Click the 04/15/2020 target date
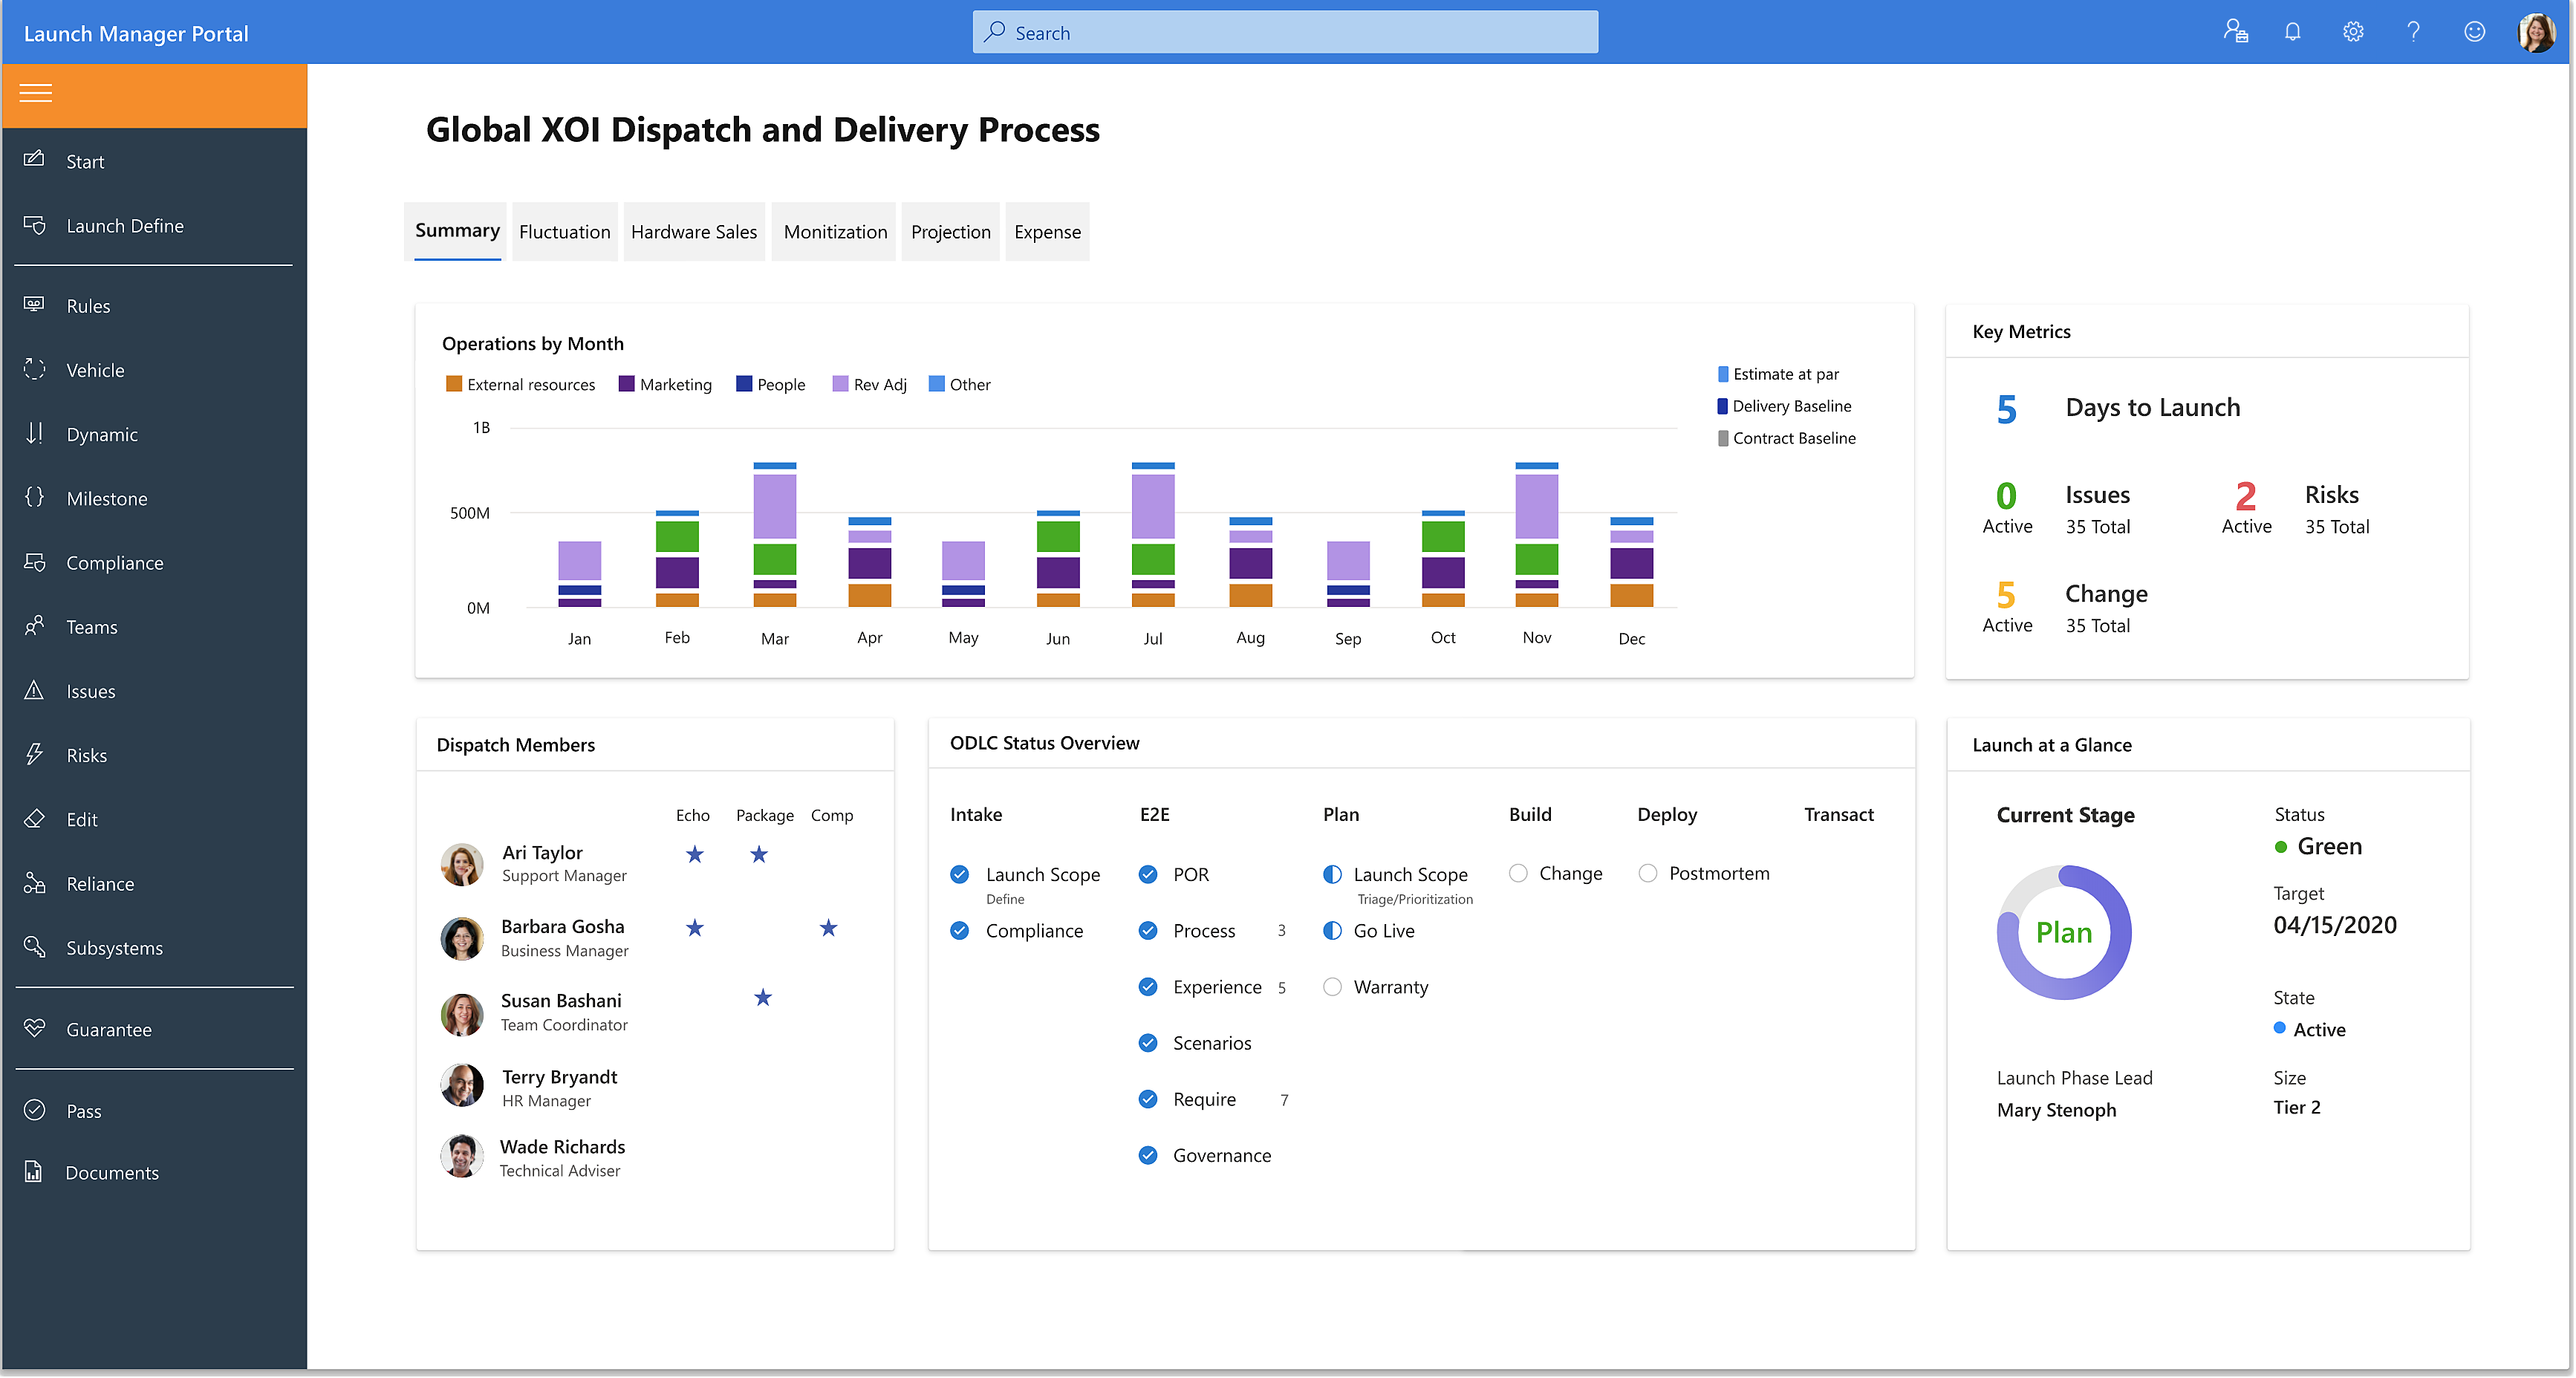Image resolution: width=2576 pixels, height=1378 pixels. point(2336,925)
